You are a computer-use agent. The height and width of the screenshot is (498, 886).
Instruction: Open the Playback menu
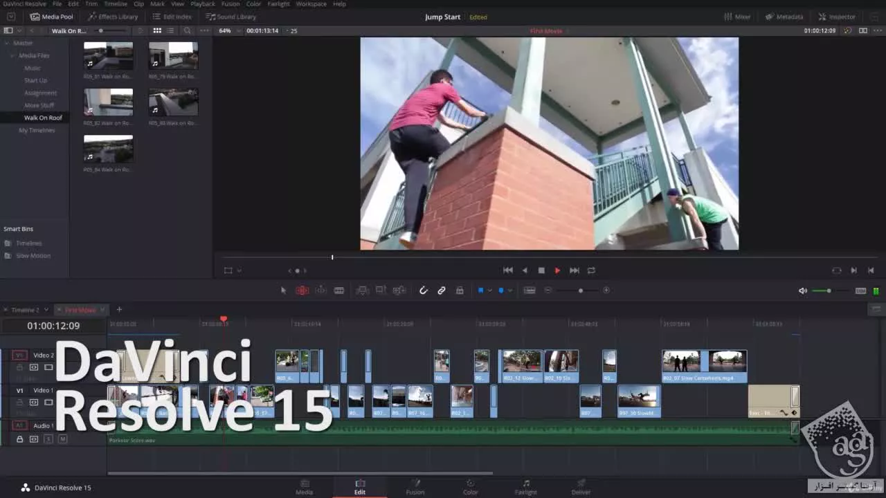[203, 4]
